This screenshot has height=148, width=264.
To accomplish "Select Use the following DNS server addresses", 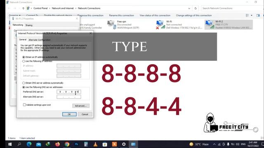I will coord(24,87).
